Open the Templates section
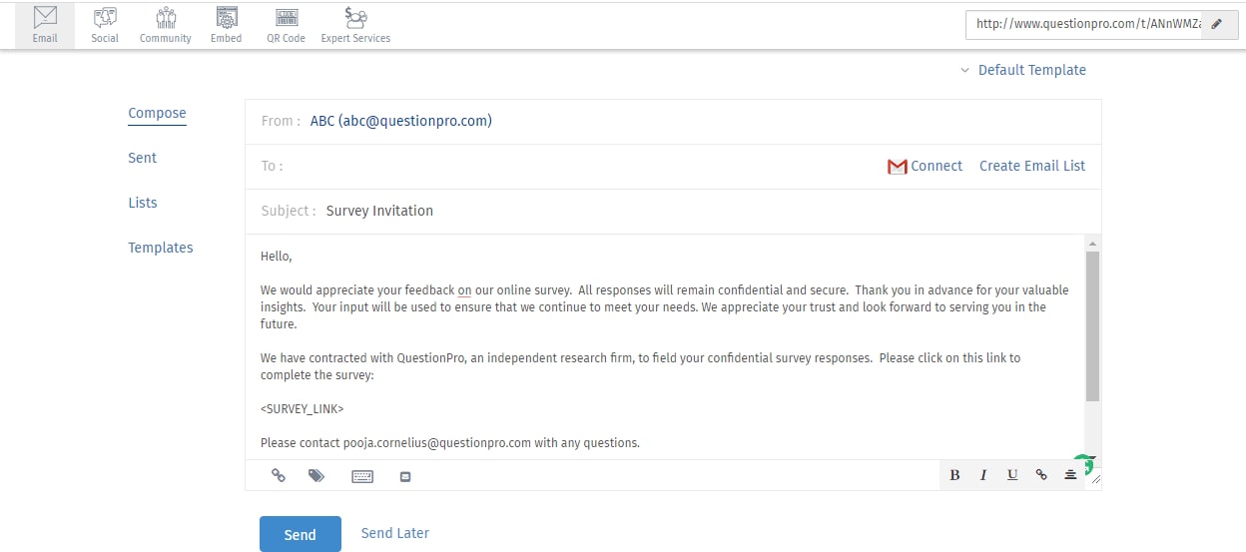Image resolution: width=1246 pixels, height=552 pixels. [161, 248]
